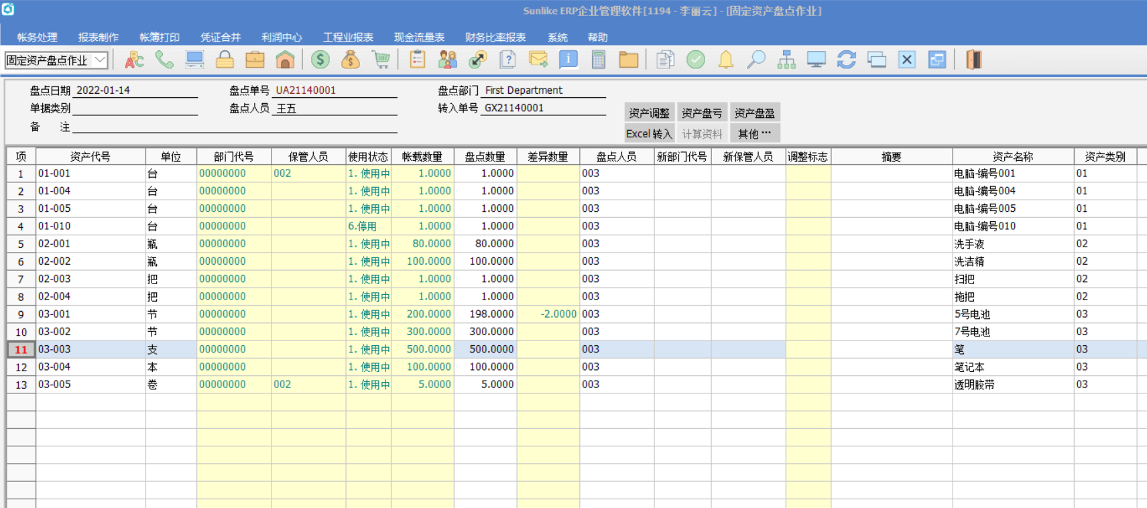Click the clipboard checklist icon
1147x508 pixels.
click(417, 60)
